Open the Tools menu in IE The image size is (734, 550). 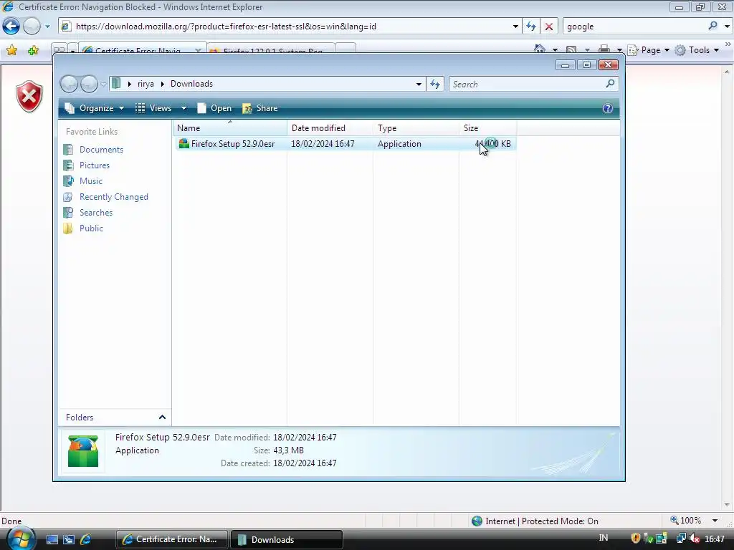[697, 50]
